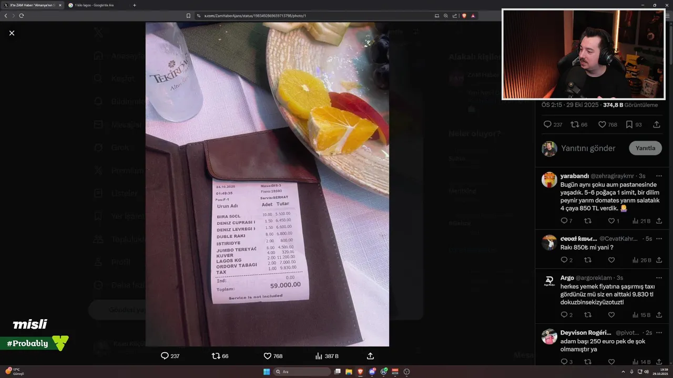673x378 pixels.
Task: Open the browser main menu
Action: click(x=668, y=16)
